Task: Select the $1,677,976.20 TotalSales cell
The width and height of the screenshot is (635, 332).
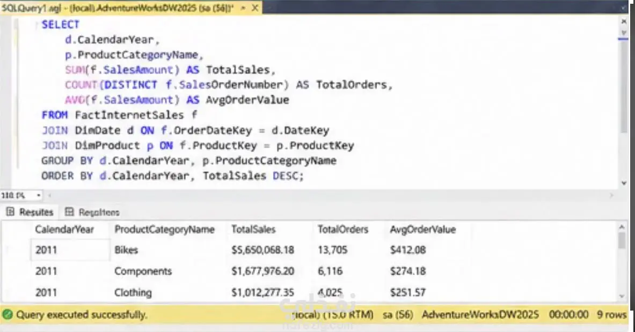Action: click(263, 271)
